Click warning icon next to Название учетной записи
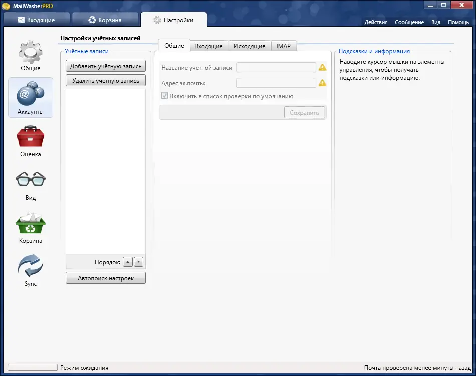 point(322,67)
